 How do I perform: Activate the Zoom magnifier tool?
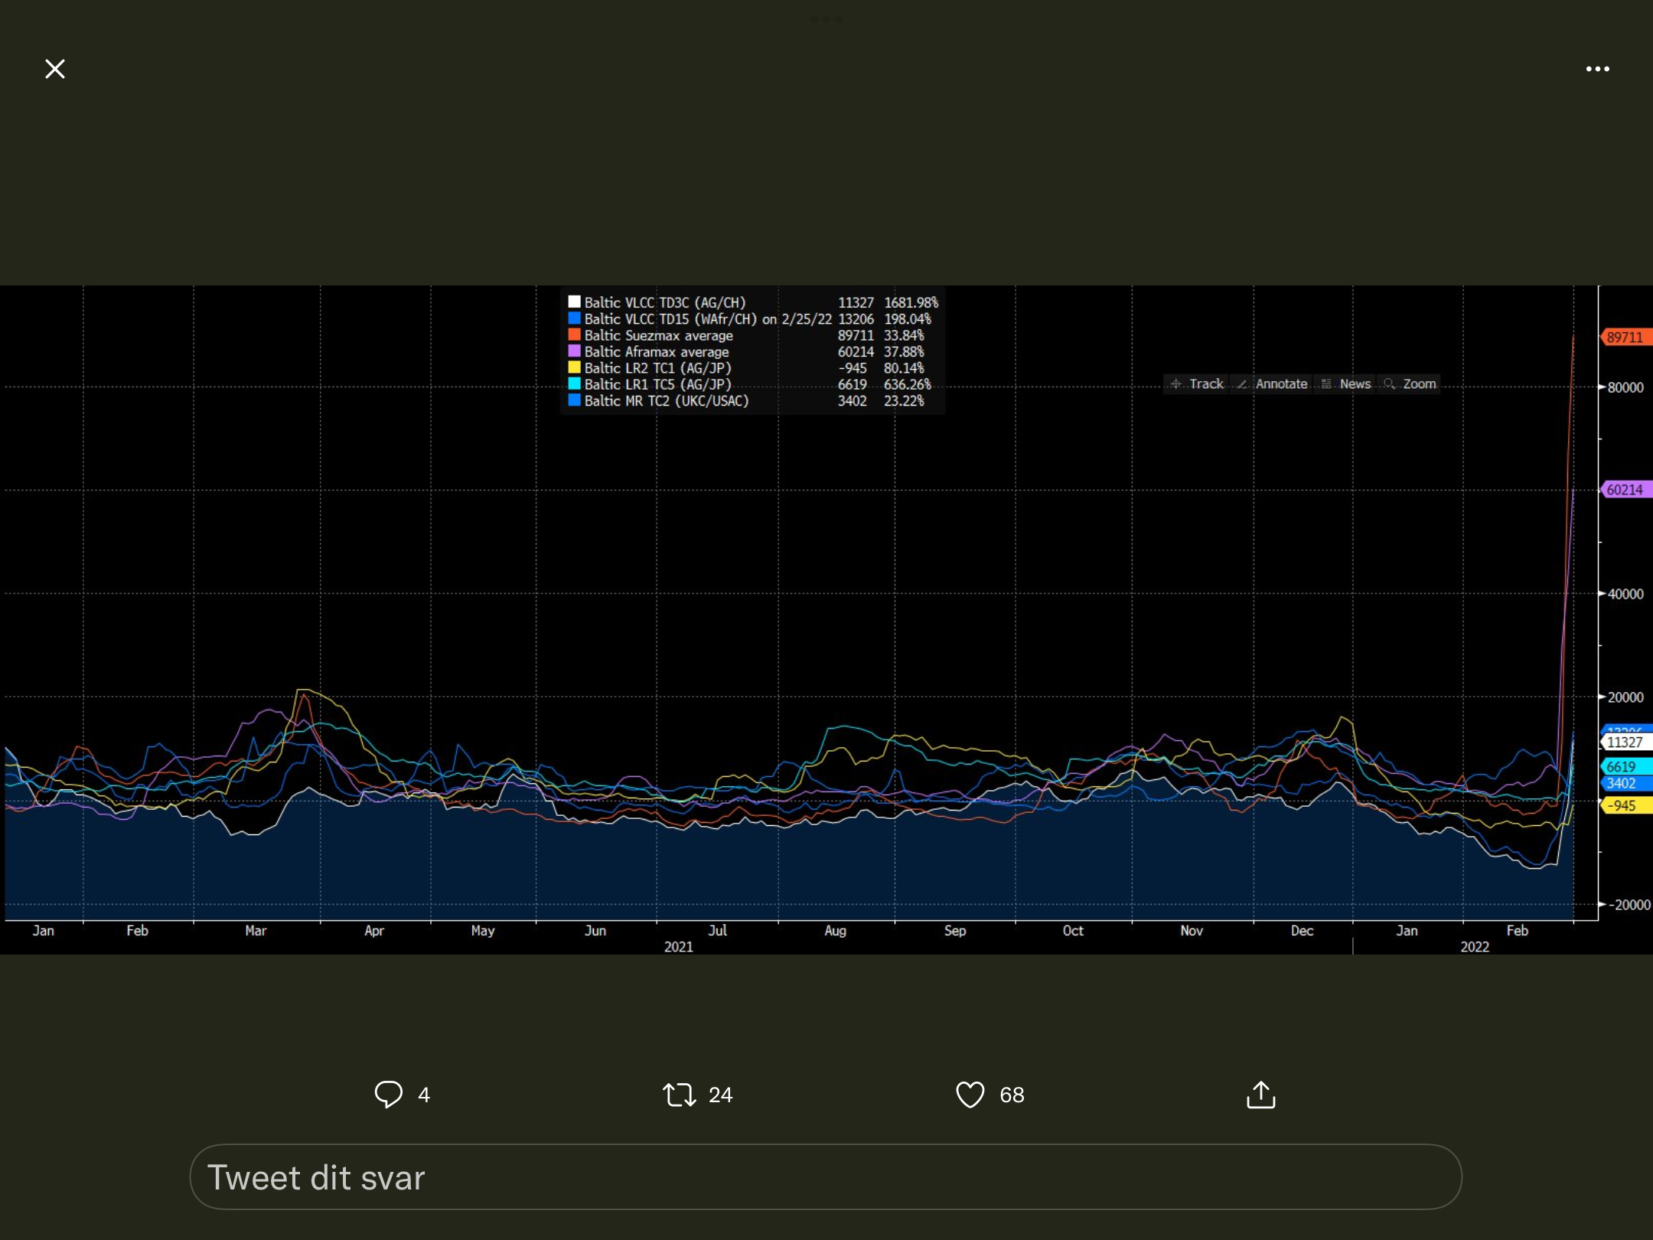point(1410,383)
